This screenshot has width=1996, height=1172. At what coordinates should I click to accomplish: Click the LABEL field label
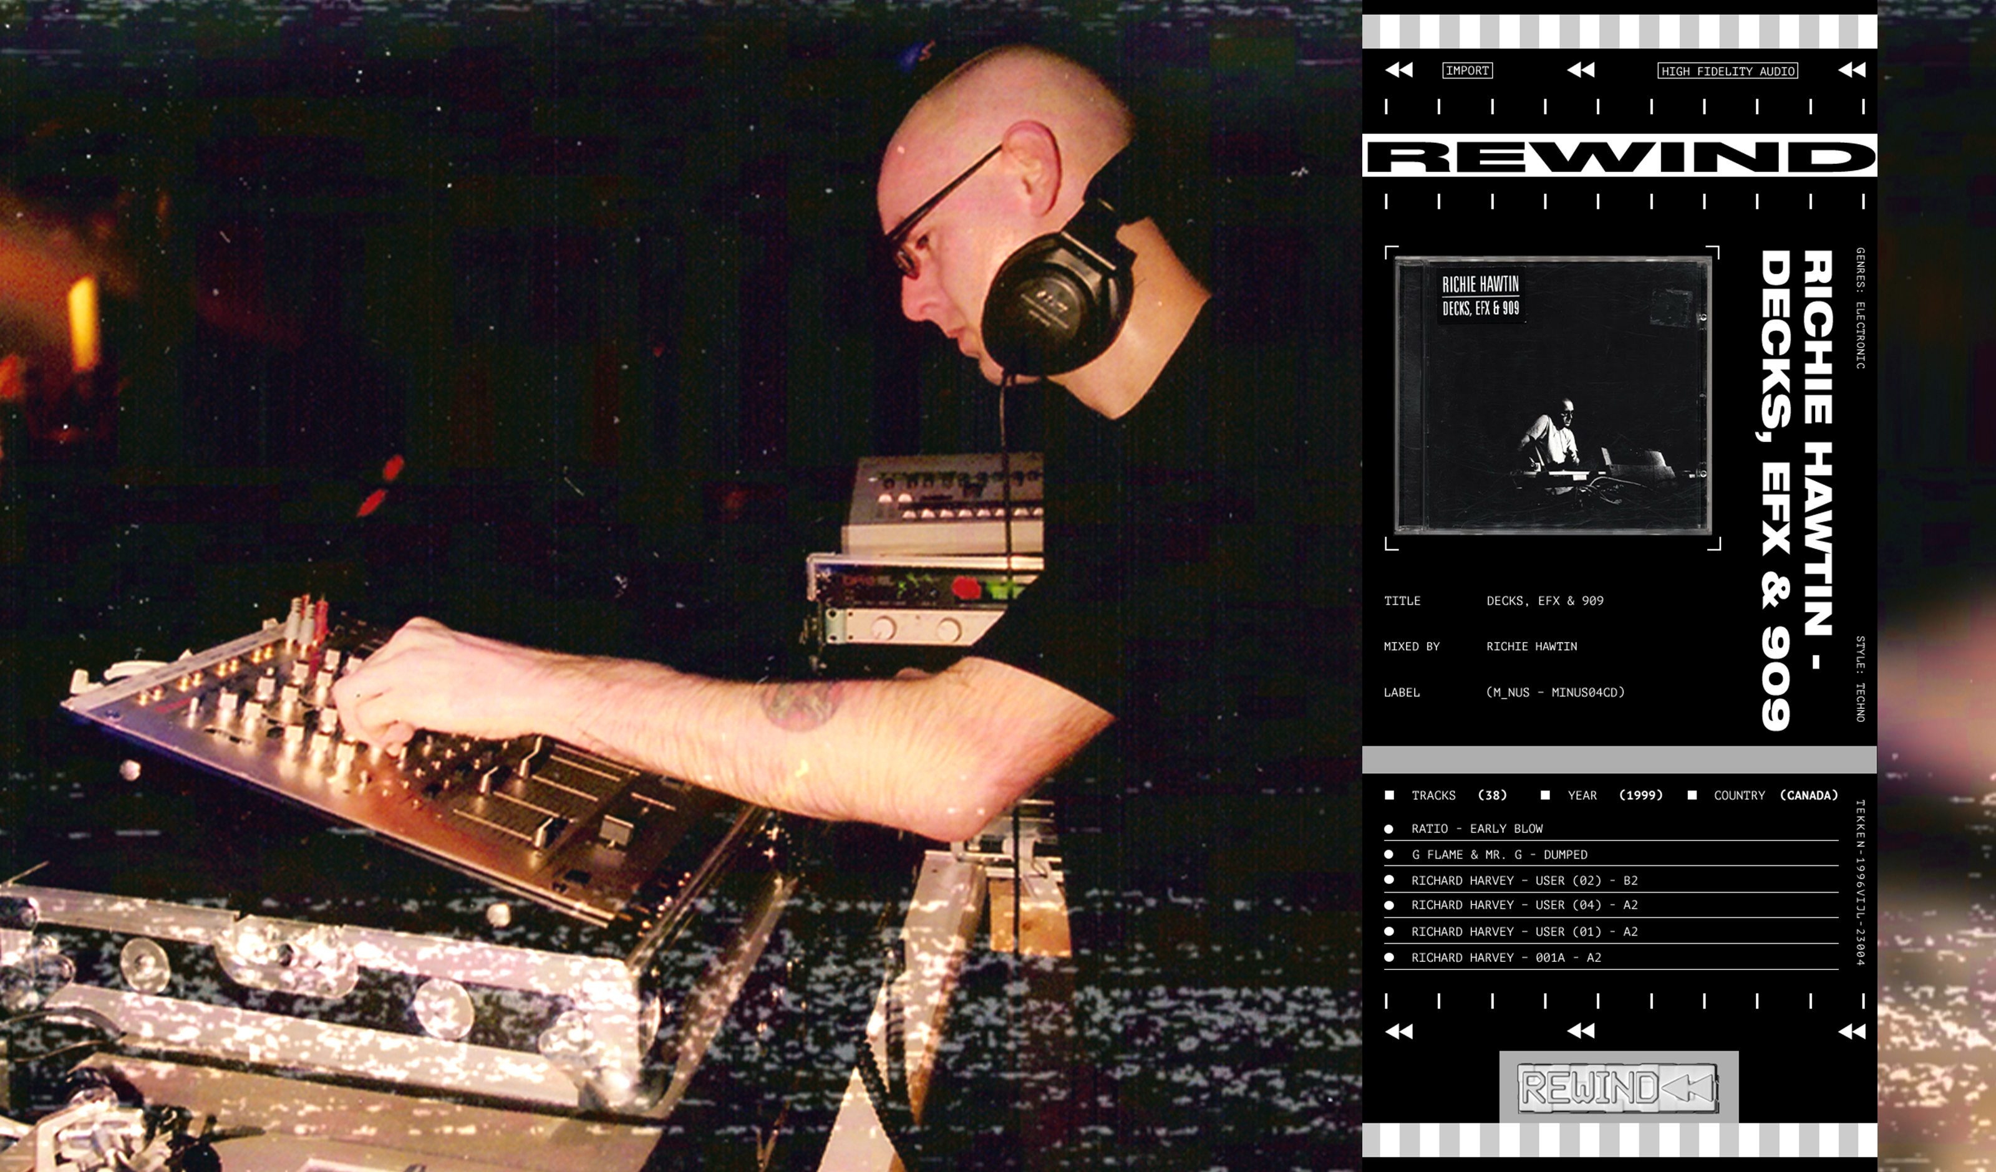(1402, 693)
